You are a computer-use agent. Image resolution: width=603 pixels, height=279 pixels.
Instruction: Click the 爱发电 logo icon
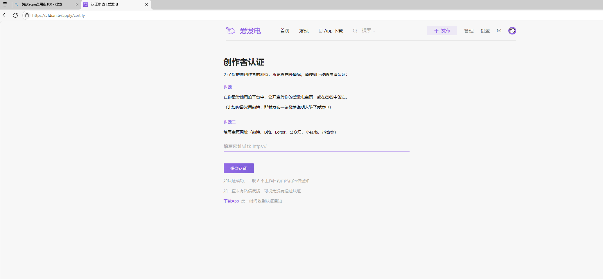click(231, 30)
